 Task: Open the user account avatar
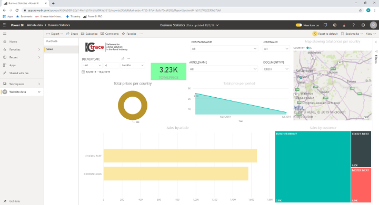pyautogui.click(x=373, y=25)
